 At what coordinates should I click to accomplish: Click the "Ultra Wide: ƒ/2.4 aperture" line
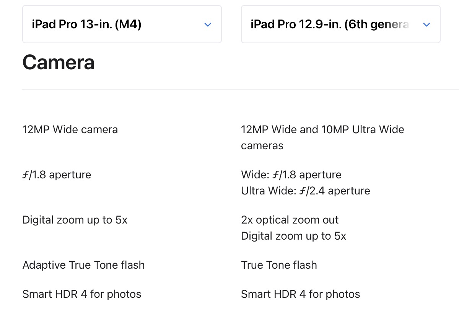pos(305,191)
